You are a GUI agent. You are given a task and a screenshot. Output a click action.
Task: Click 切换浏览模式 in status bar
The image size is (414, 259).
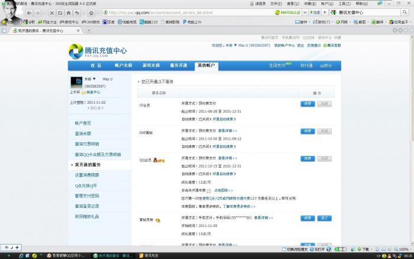pyautogui.click(x=295, y=249)
